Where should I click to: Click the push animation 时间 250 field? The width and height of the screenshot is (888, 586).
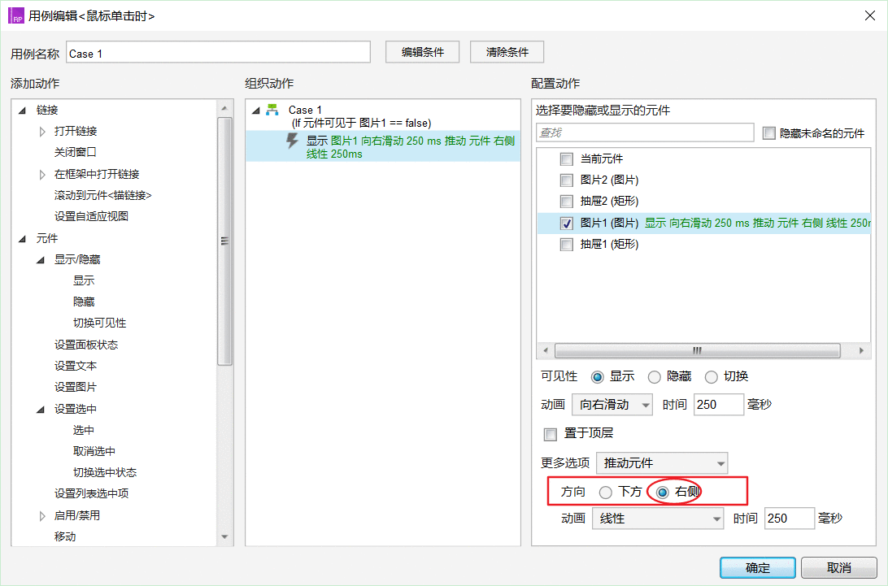pos(789,519)
